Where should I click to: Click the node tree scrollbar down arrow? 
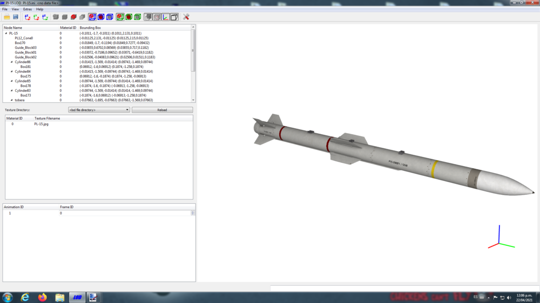(x=193, y=100)
